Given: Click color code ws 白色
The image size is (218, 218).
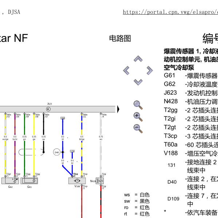Looking at the screenshot, I should (137, 195).
